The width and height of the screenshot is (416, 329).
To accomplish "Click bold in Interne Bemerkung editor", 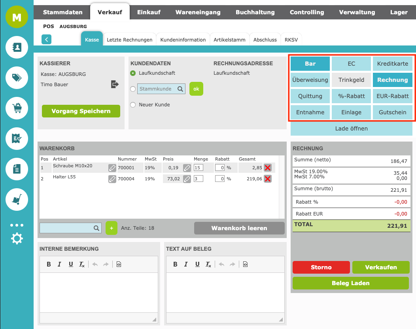I will (49, 264).
